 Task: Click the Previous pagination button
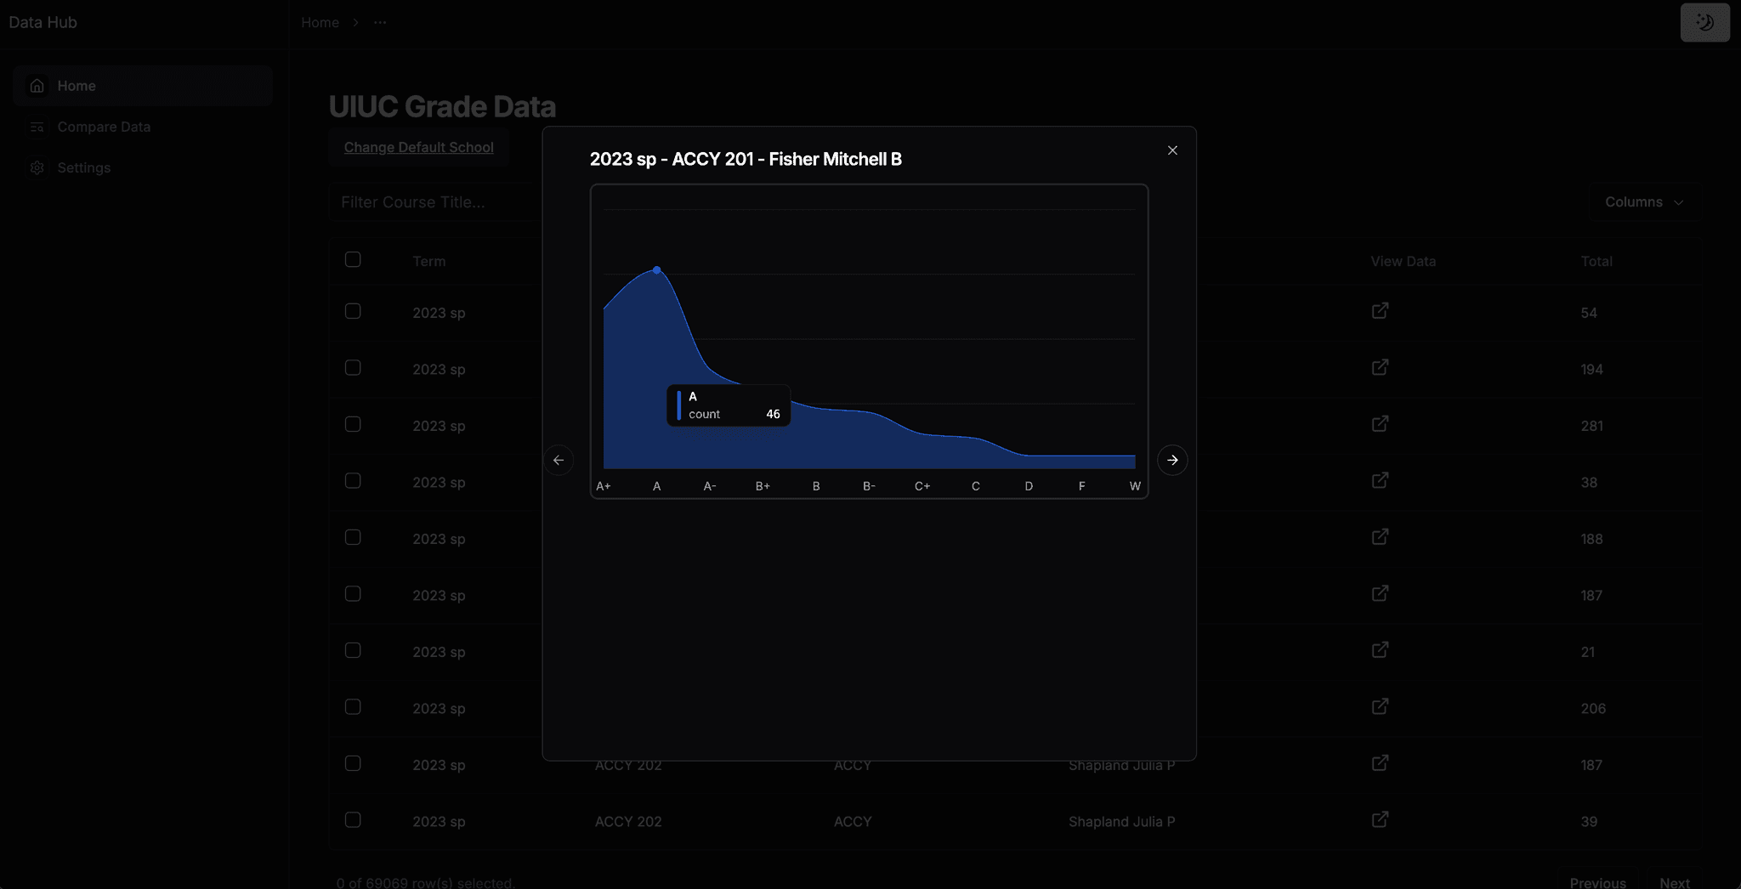[1597, 882]
